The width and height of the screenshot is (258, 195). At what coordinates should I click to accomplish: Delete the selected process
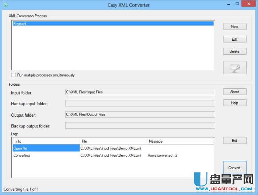click(x=234, y=51)
